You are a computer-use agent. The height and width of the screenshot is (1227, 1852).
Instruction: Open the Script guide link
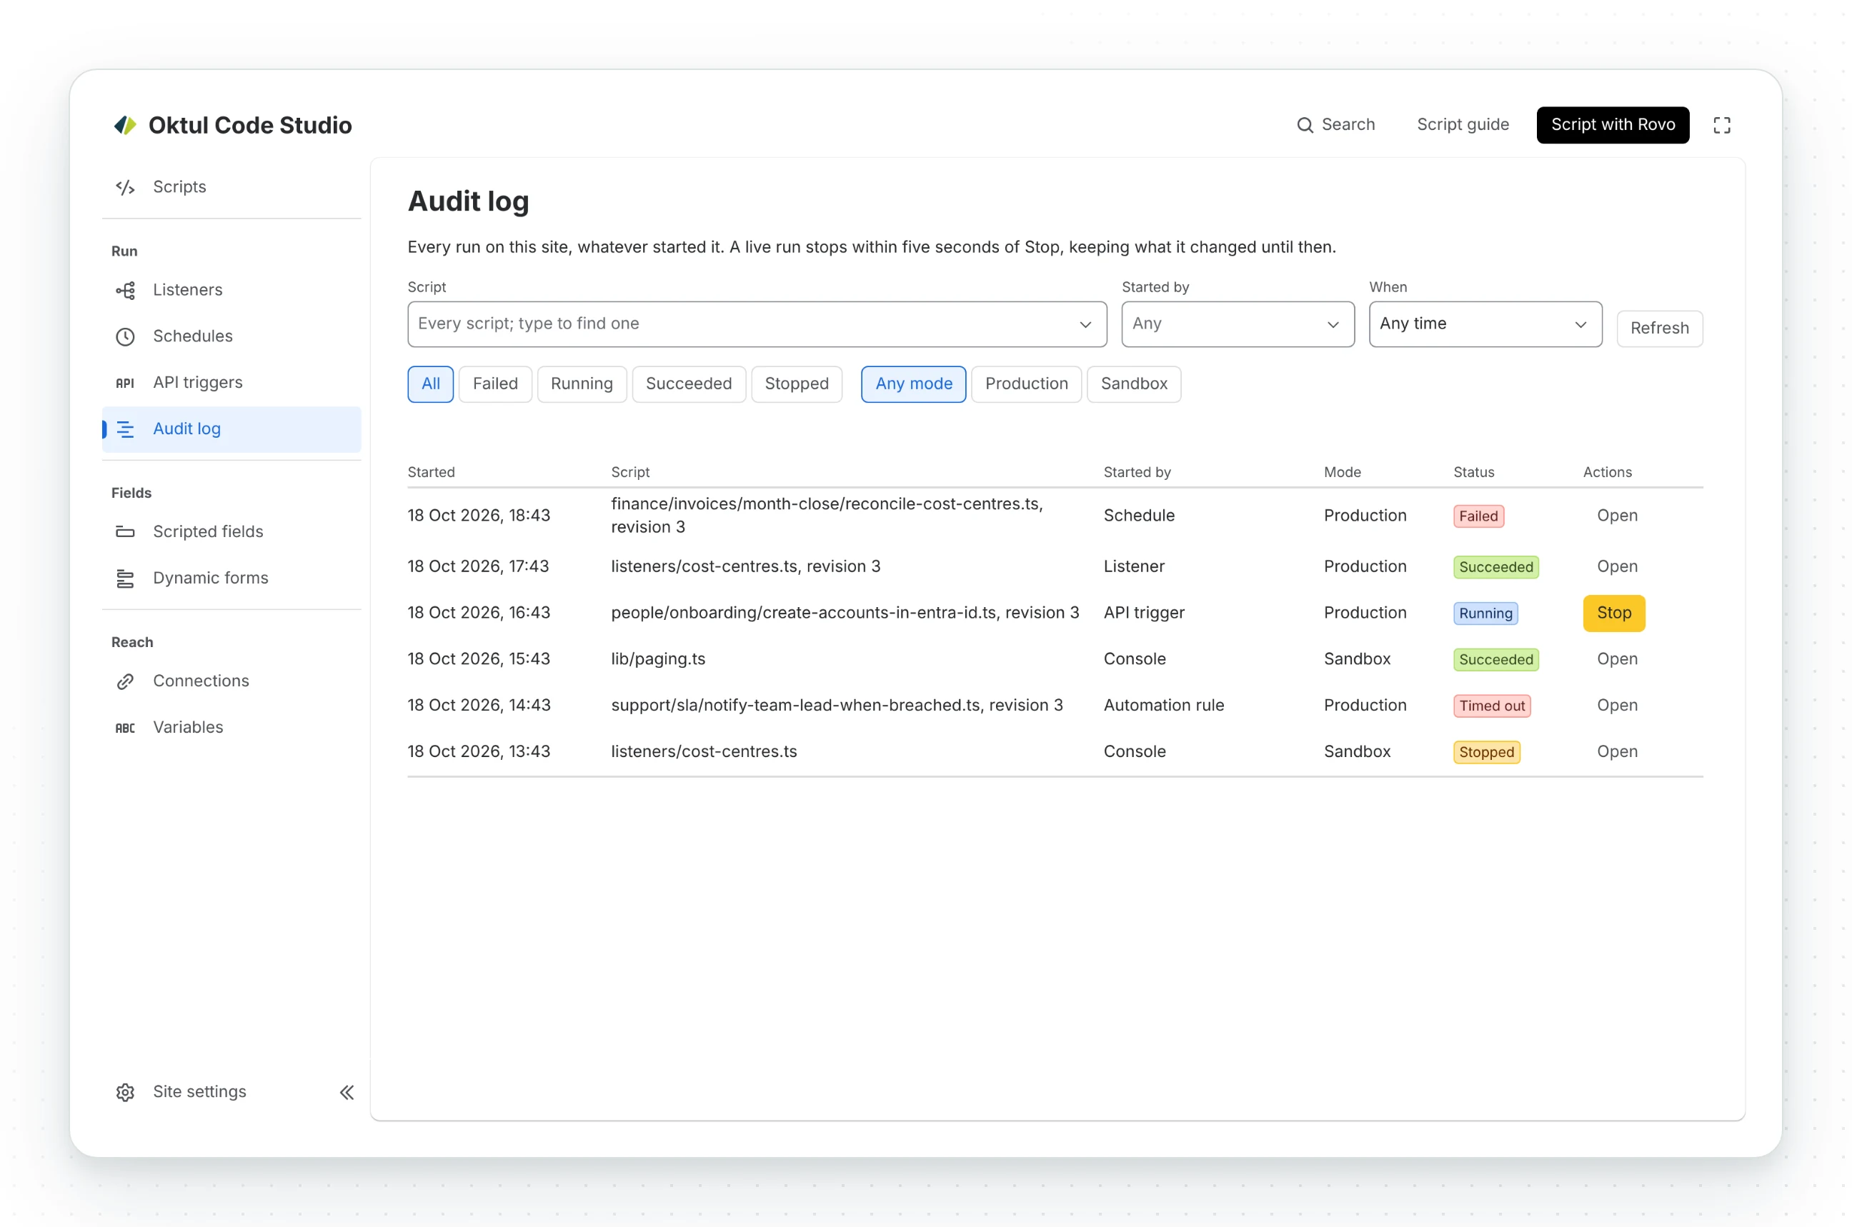click(x=1463, y=125)
